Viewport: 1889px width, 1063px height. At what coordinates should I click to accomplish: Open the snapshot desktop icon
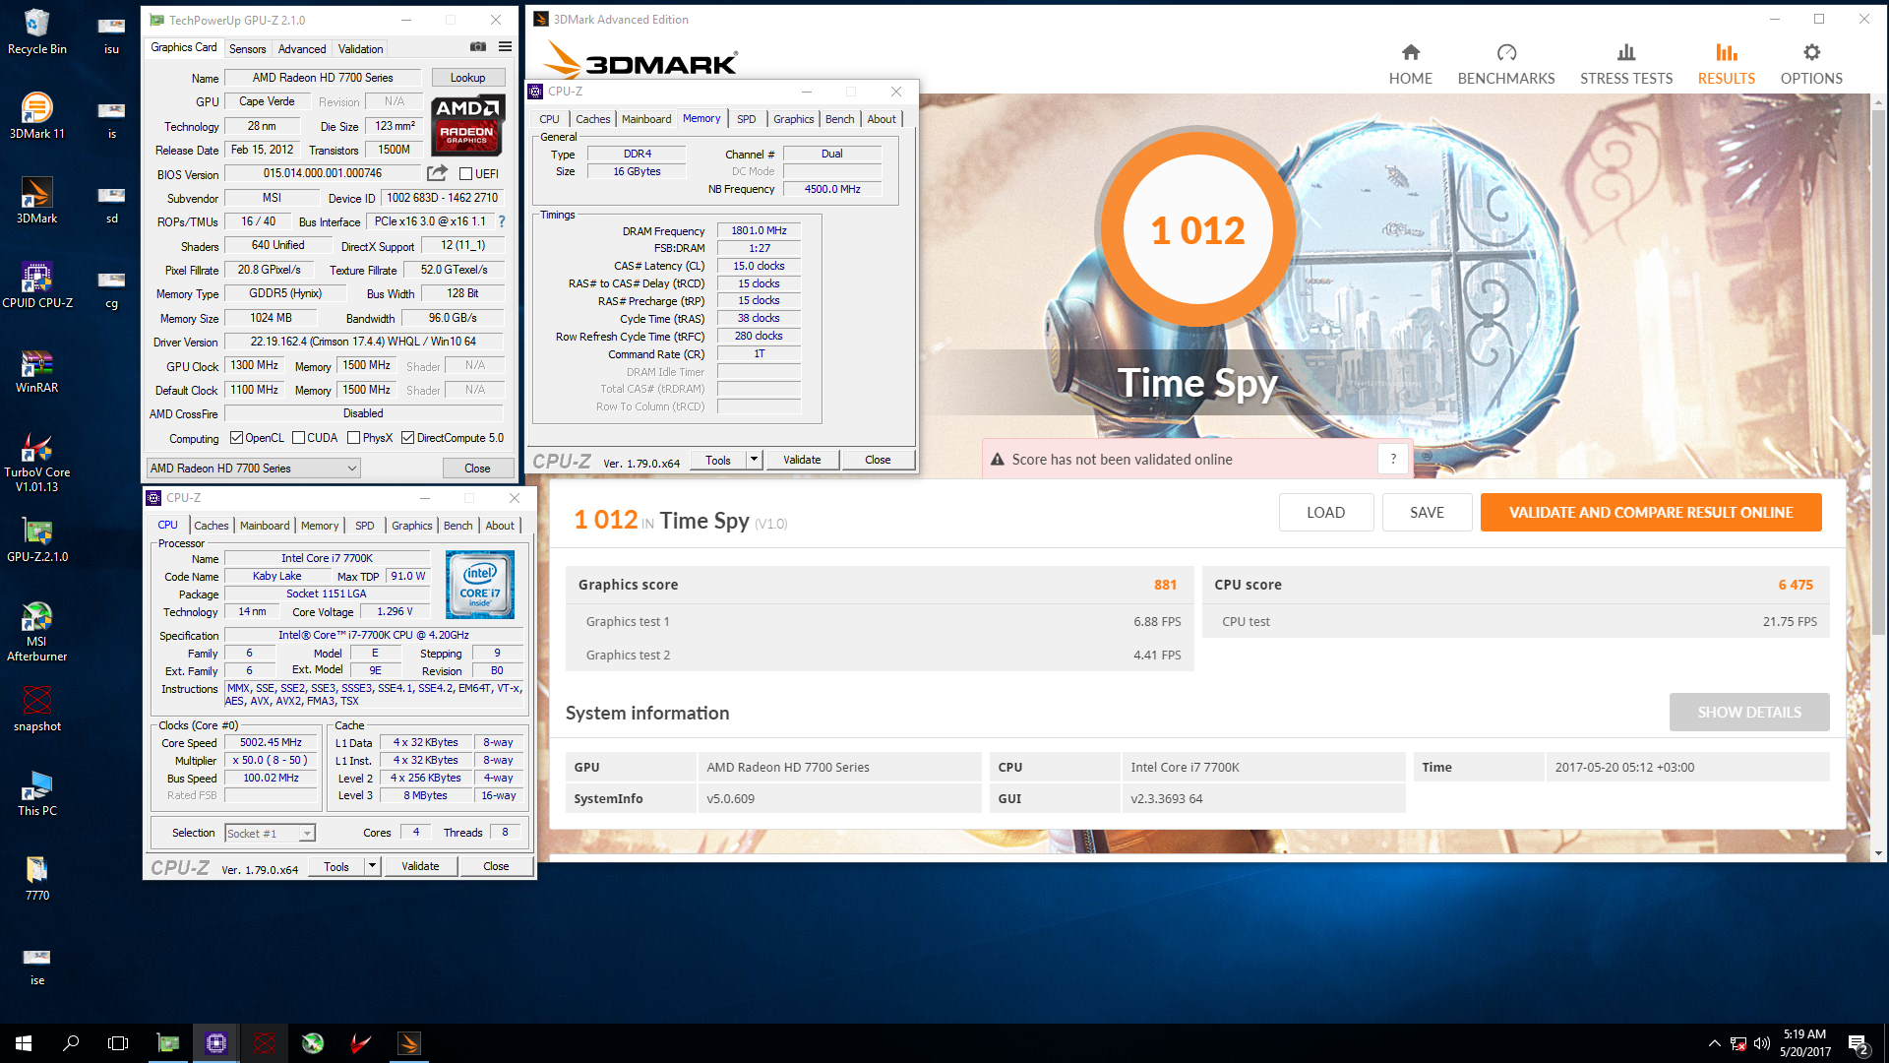point(36,709)
